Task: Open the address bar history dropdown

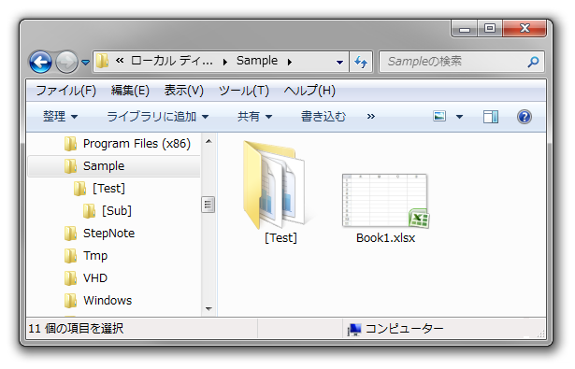Action: (339, 62)
